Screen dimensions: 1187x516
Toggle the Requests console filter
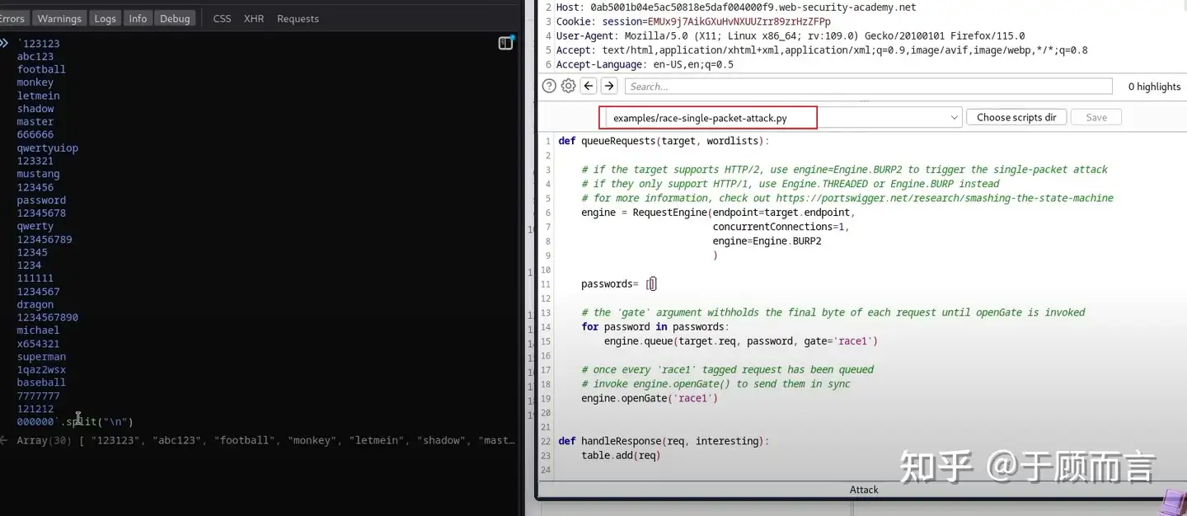[298, 18]
